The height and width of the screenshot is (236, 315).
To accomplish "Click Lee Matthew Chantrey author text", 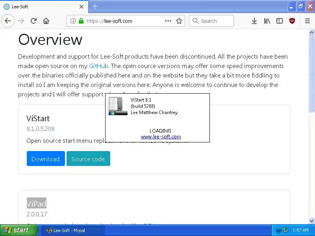I will [x=154, y=112].
